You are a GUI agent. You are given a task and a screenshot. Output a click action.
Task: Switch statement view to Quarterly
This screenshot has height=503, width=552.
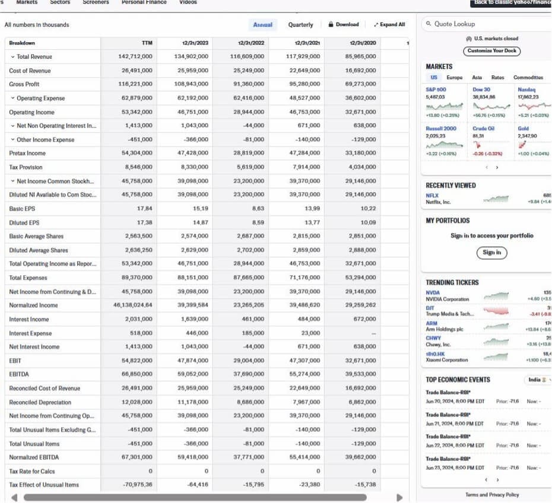[300, 24]
